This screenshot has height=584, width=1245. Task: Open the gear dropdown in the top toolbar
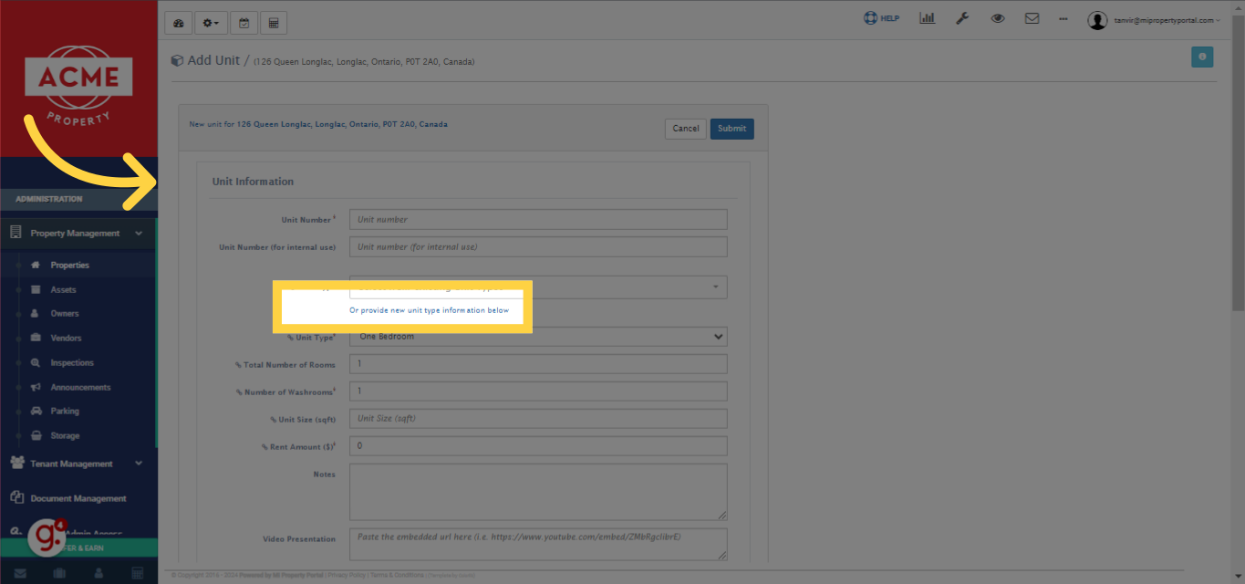tap(211, 22)
